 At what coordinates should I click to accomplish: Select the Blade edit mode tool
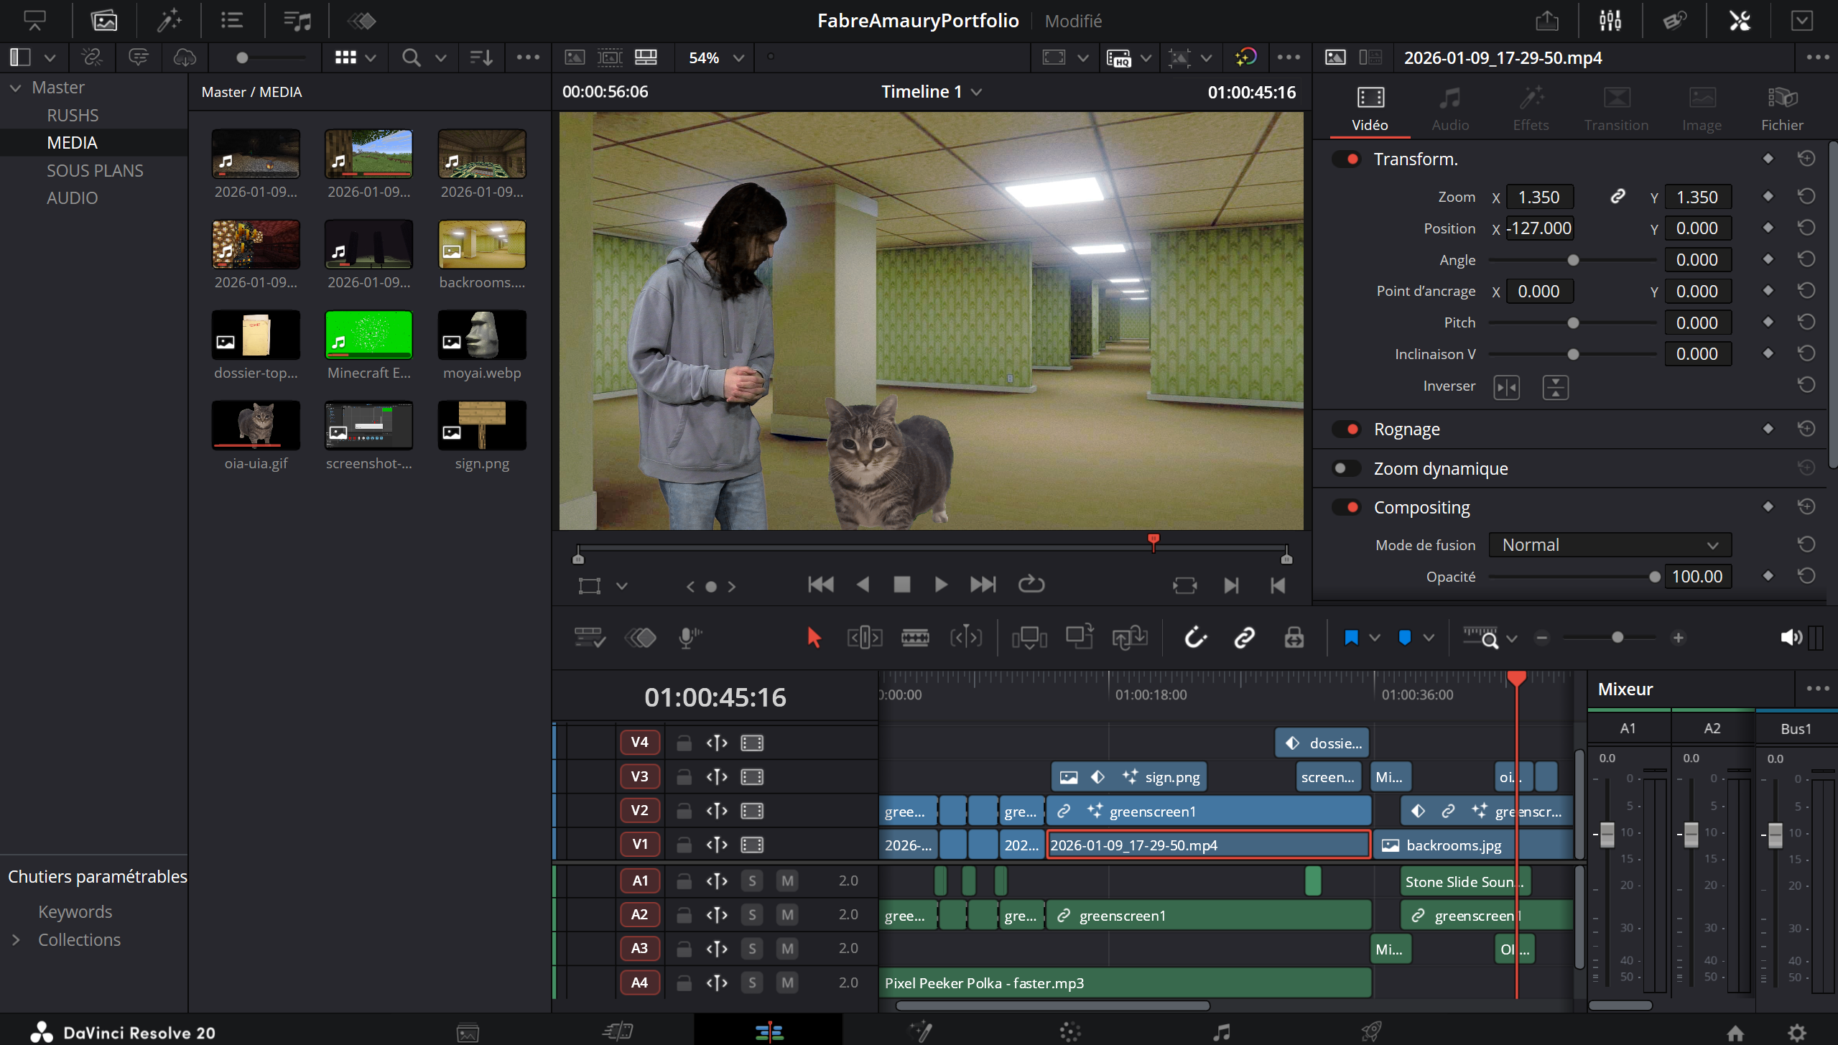[914, 637]
